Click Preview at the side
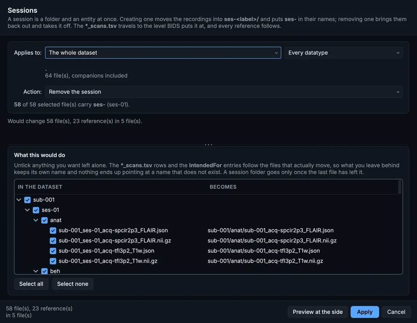417x323 pixels. [318, 312]
